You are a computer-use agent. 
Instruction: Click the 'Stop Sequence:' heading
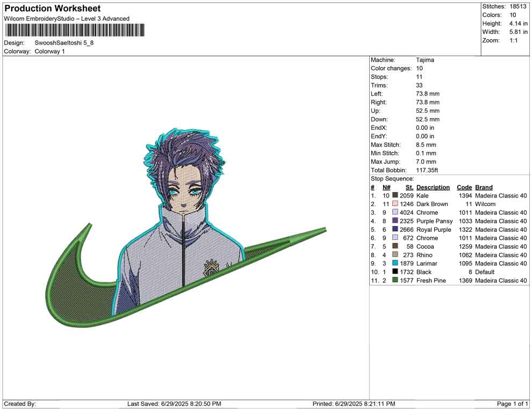click(x=392, y=179)
